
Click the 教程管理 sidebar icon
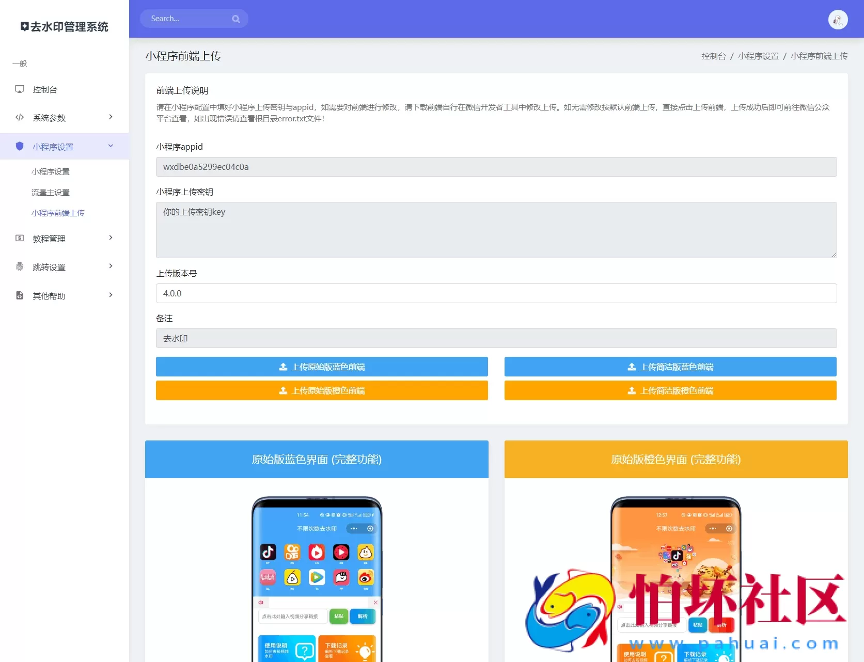pos(19,238)
